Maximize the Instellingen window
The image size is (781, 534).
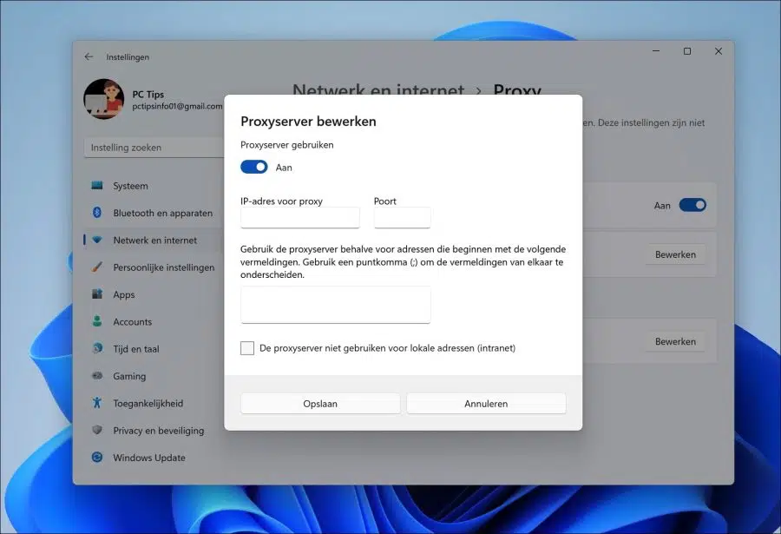point(687,51)
